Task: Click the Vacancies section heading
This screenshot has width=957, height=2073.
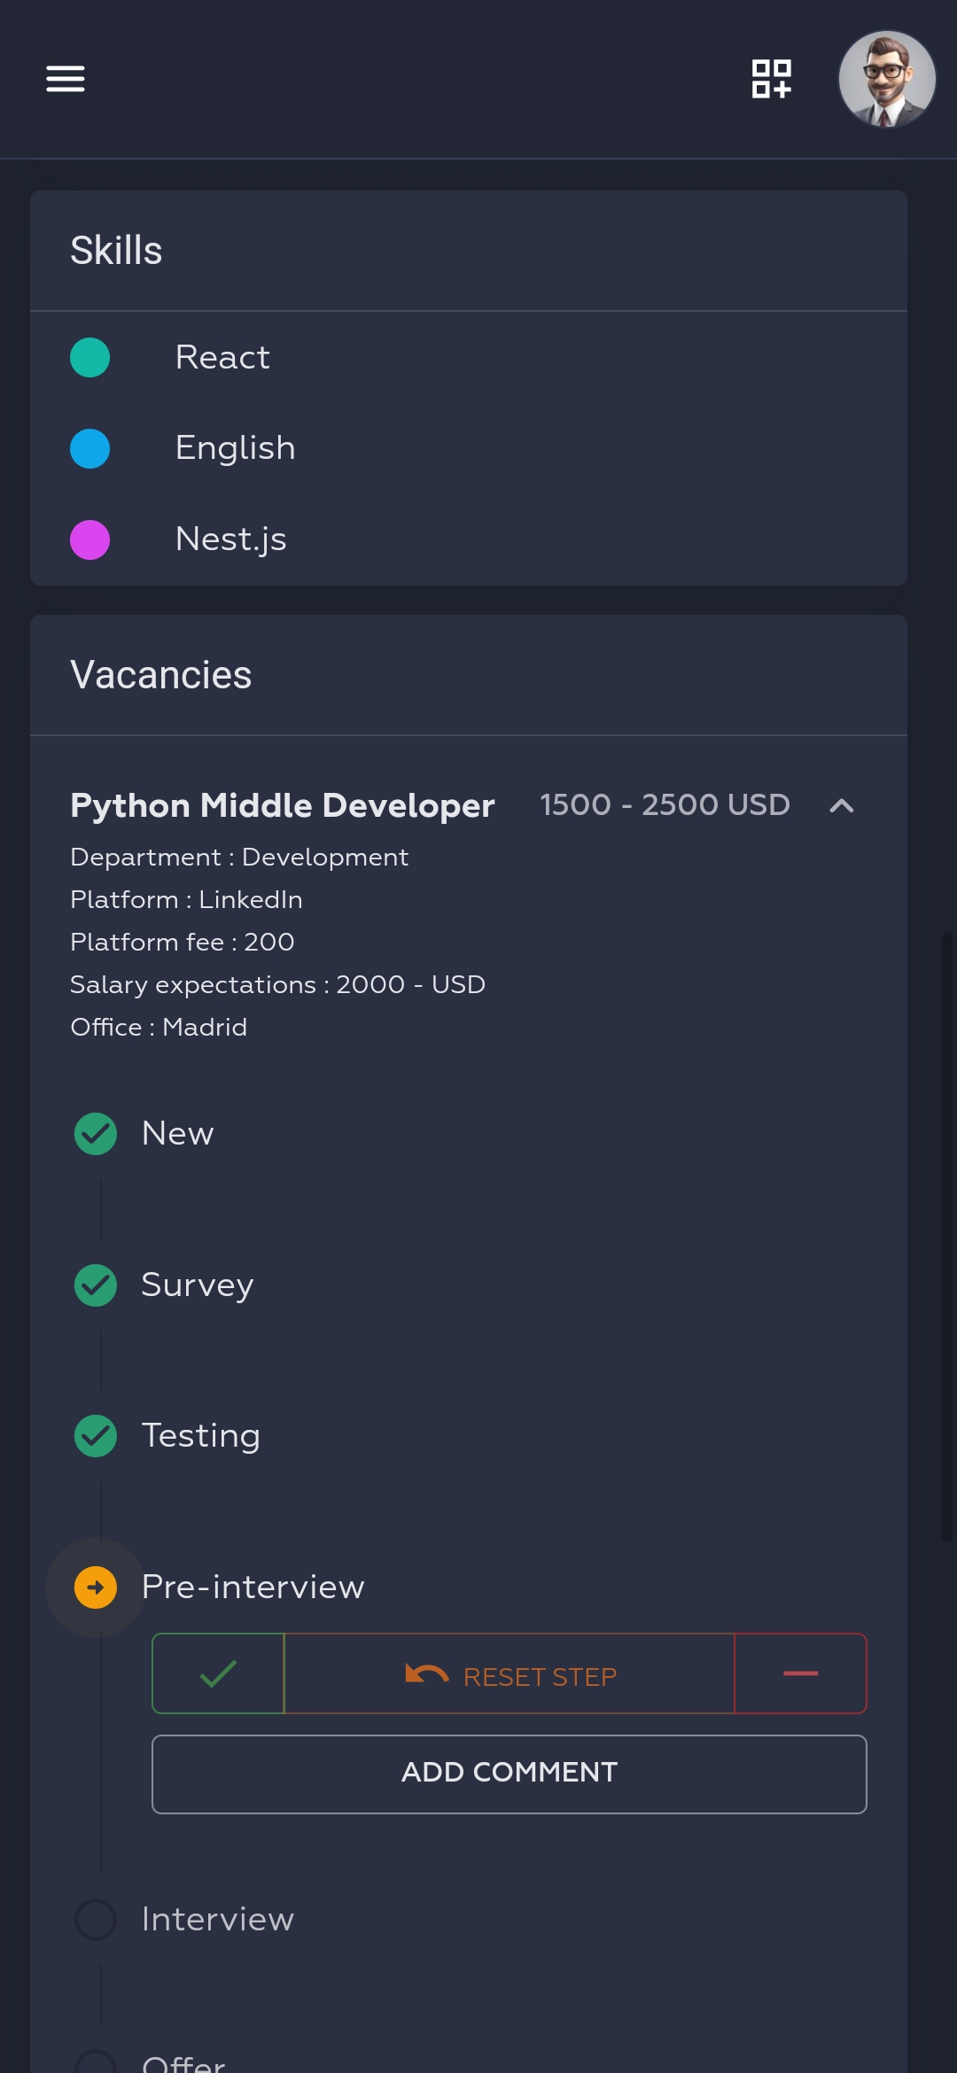Action: coord(161,674)
